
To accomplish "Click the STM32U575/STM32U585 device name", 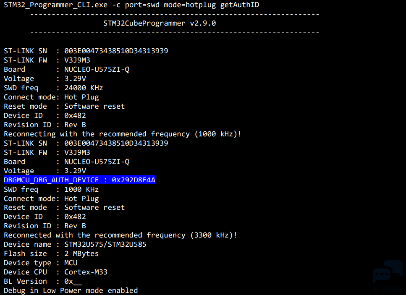I will [x=105, y=245].
